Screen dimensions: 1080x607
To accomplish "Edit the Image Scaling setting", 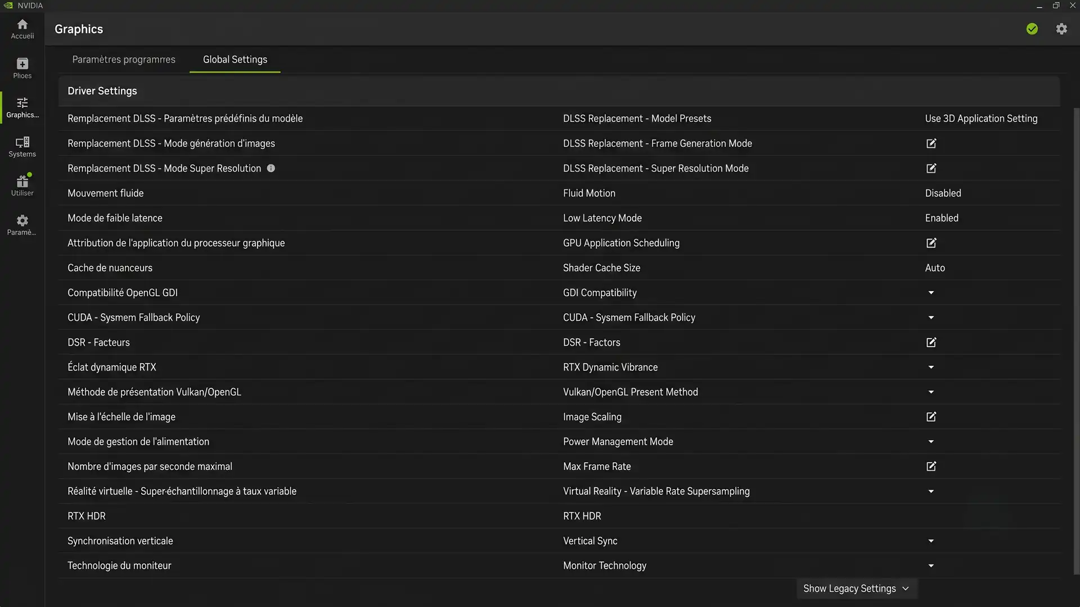I will [931, 416].
